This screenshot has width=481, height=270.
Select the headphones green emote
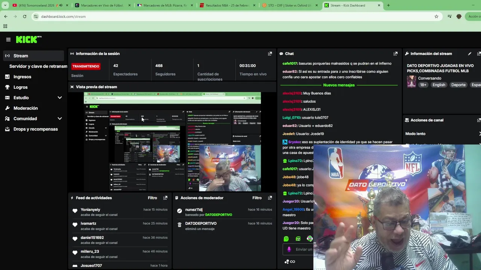click(x=310, y=238)
